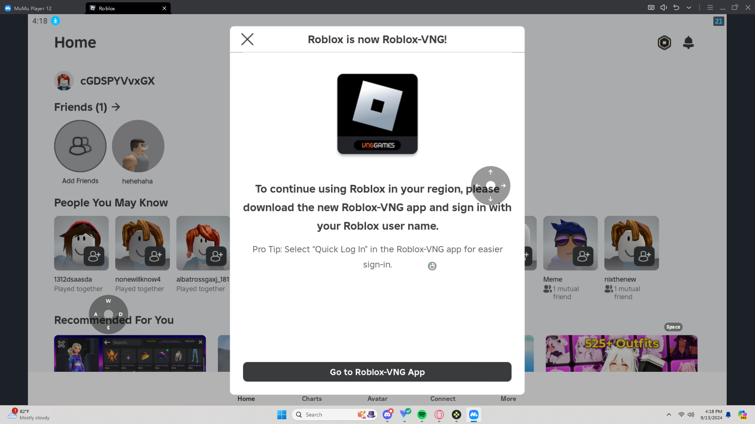This screenshot has width=755, height=424.
Task: Send friend request to 1312dsaasda
Action: [94, 256]
